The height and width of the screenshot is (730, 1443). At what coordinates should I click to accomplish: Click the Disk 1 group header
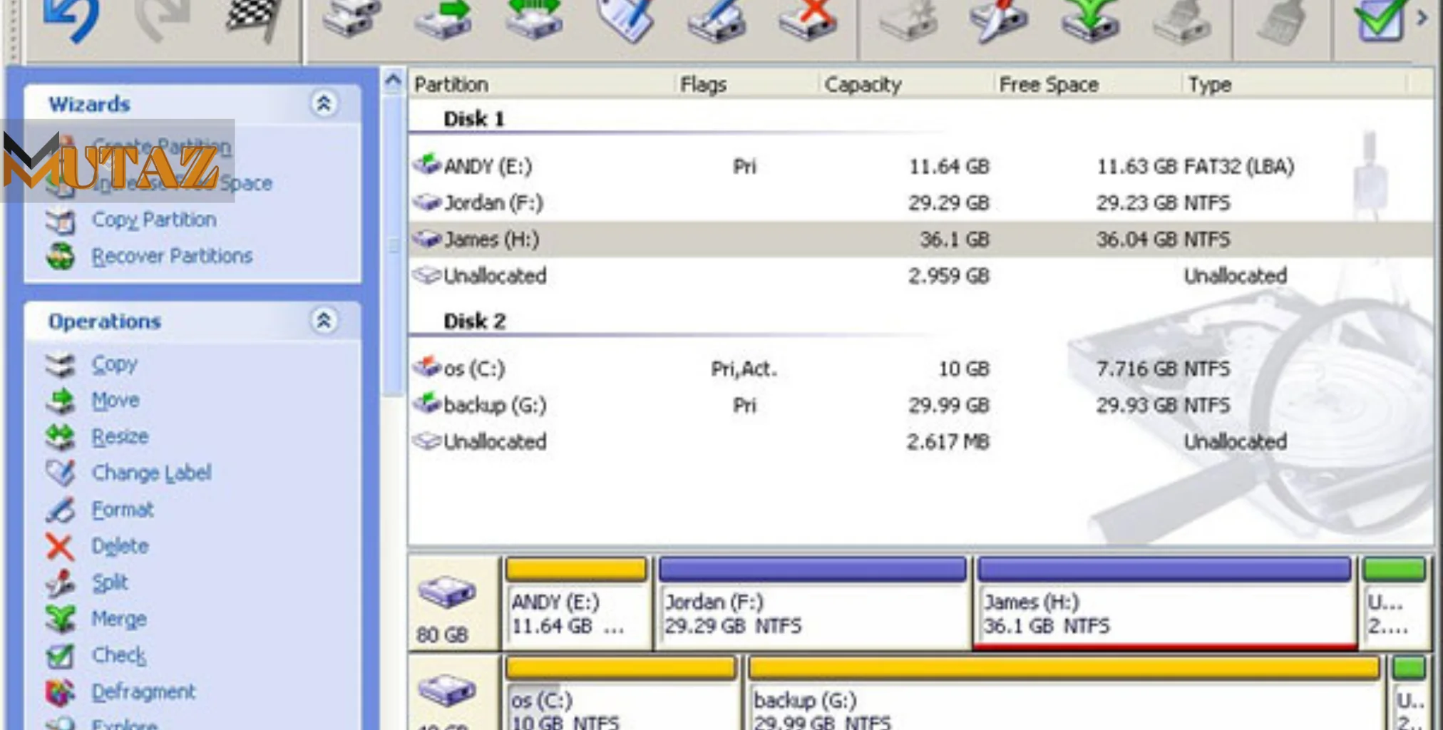[x=473, y=118]
